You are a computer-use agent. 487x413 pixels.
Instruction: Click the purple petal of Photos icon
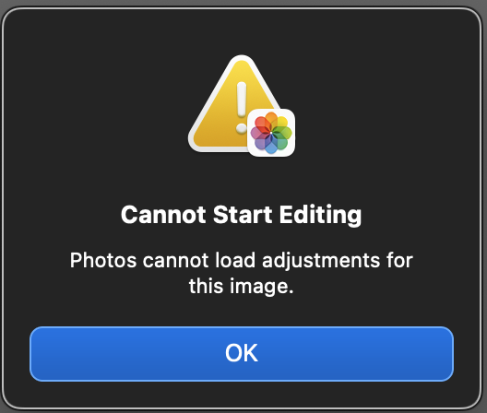261,142
